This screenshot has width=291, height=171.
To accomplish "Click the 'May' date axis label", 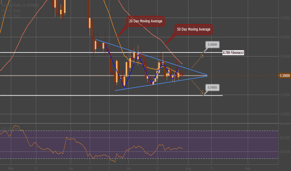I will pos(11,169).
